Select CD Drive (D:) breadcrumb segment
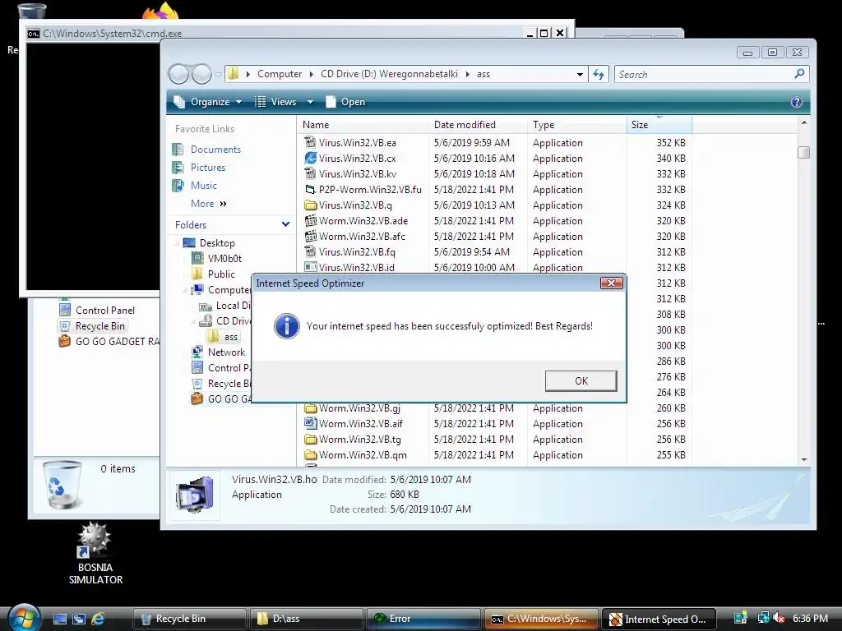 click(x=389, y=74)
